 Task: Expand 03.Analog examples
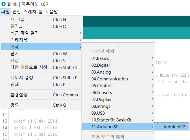tap(118, 72)
